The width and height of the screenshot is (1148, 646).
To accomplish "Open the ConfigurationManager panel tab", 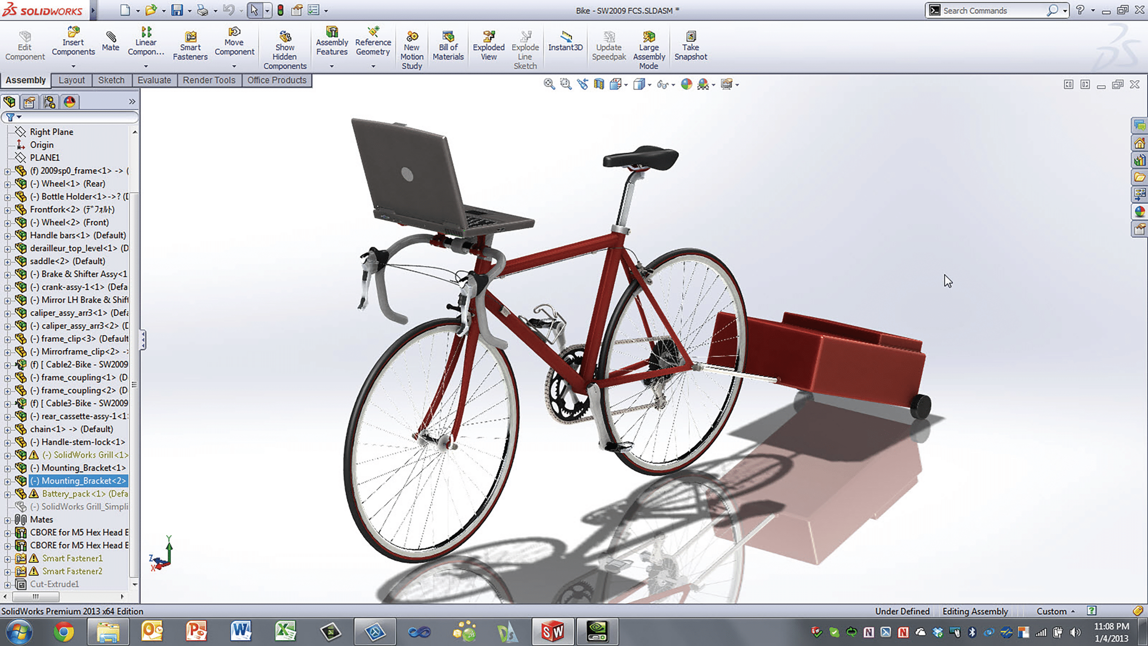I will click(x=49, y=102).
